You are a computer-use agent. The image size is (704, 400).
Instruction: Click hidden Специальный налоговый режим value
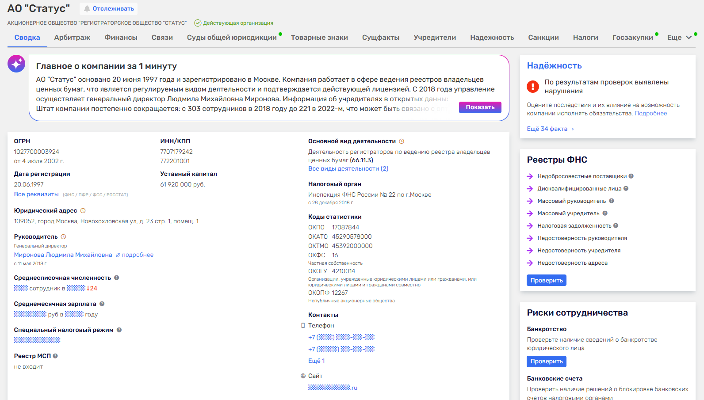point(37,340)
